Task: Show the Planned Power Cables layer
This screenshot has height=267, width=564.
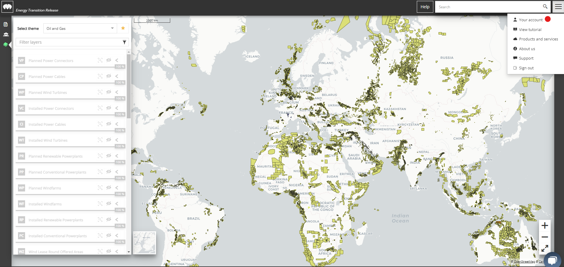Action: click(109, 76)
